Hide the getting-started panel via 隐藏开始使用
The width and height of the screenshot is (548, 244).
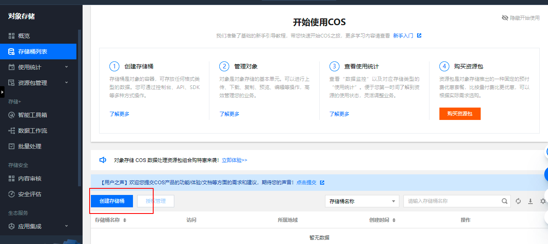point(521,18)
